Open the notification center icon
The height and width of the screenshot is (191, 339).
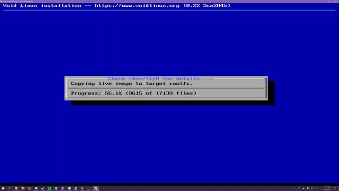[335, 188]
